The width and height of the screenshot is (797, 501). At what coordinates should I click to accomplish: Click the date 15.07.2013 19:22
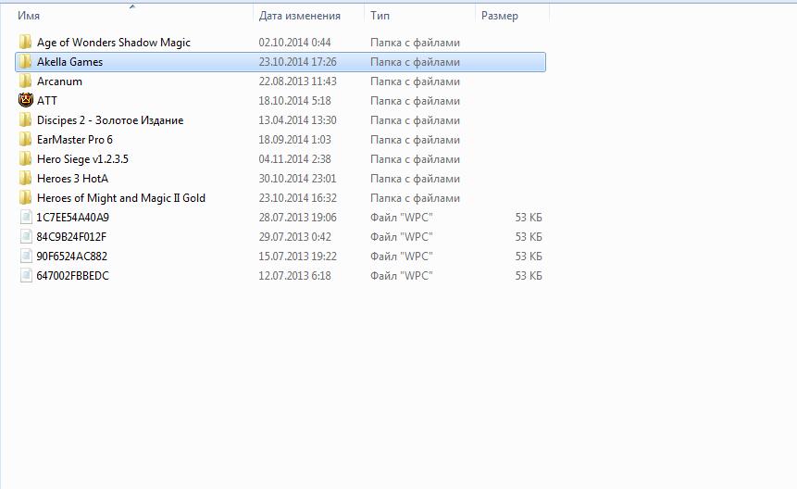click(x=297, y=256)
